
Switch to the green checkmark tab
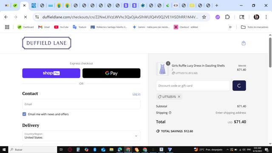click(15, 6)
